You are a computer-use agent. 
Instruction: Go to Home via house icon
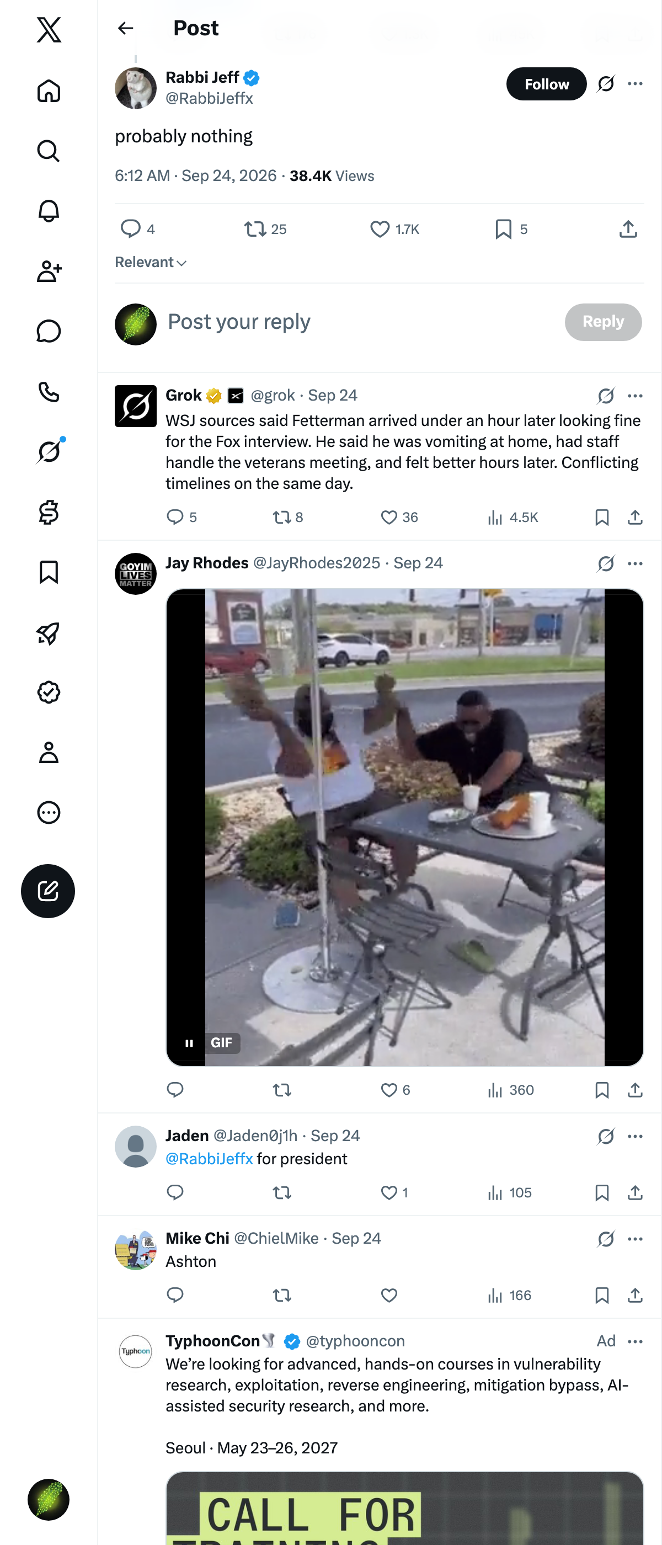pyautogui.click(x=49, y=90)
